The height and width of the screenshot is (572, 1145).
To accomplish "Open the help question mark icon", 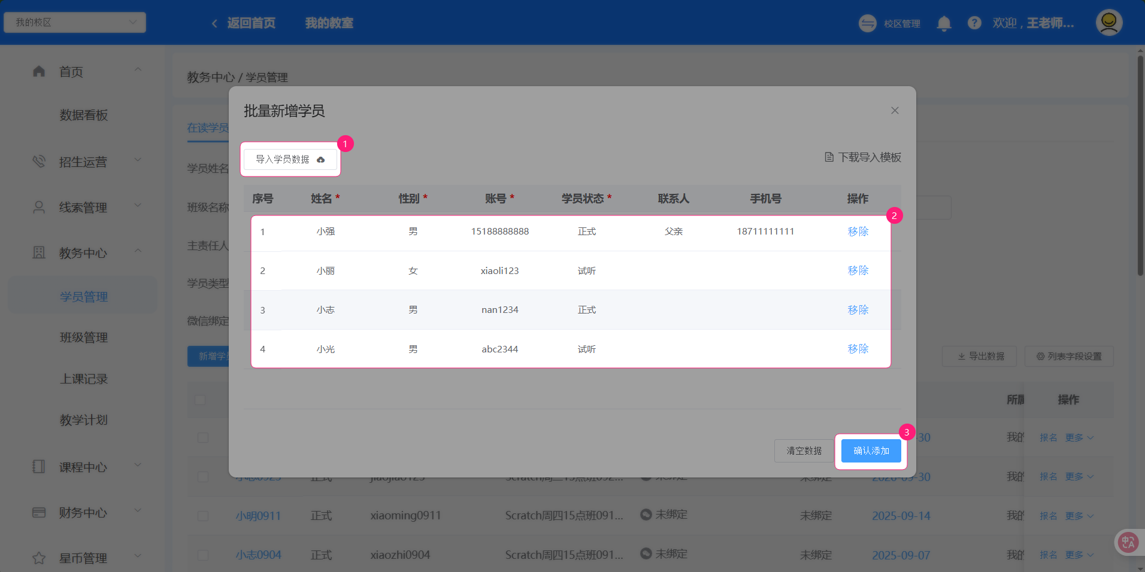I will [974, 23].
